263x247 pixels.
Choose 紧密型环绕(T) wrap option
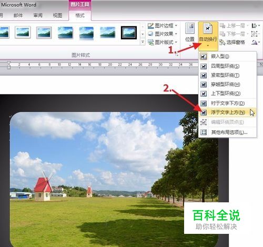pos(227,75)
